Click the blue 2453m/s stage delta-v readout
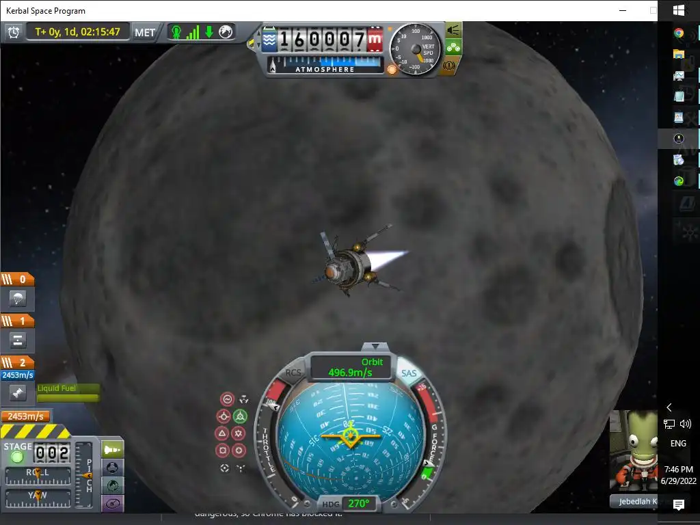 click(18, 375)
